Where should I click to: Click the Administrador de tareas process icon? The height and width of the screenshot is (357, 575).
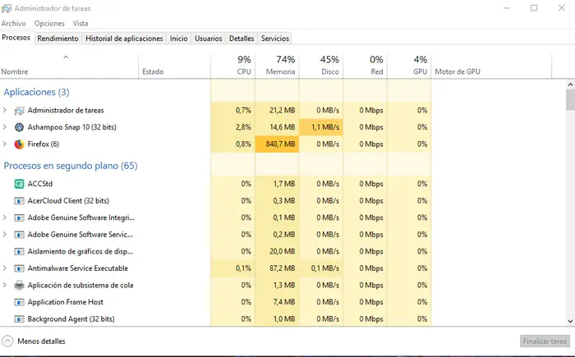(x=20, y=110)
